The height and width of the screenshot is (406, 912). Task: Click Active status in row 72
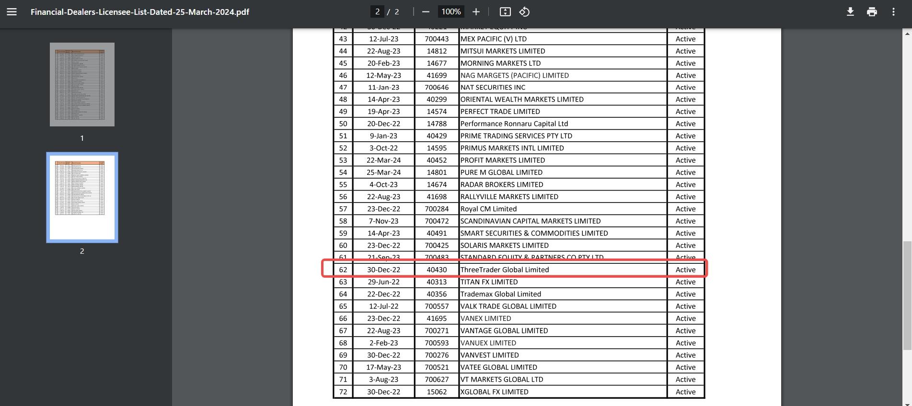(x=686, y=392)
